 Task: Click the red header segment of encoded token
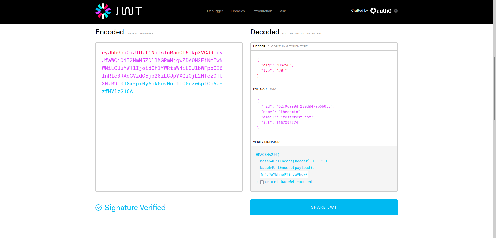click(x=157, y=53)
